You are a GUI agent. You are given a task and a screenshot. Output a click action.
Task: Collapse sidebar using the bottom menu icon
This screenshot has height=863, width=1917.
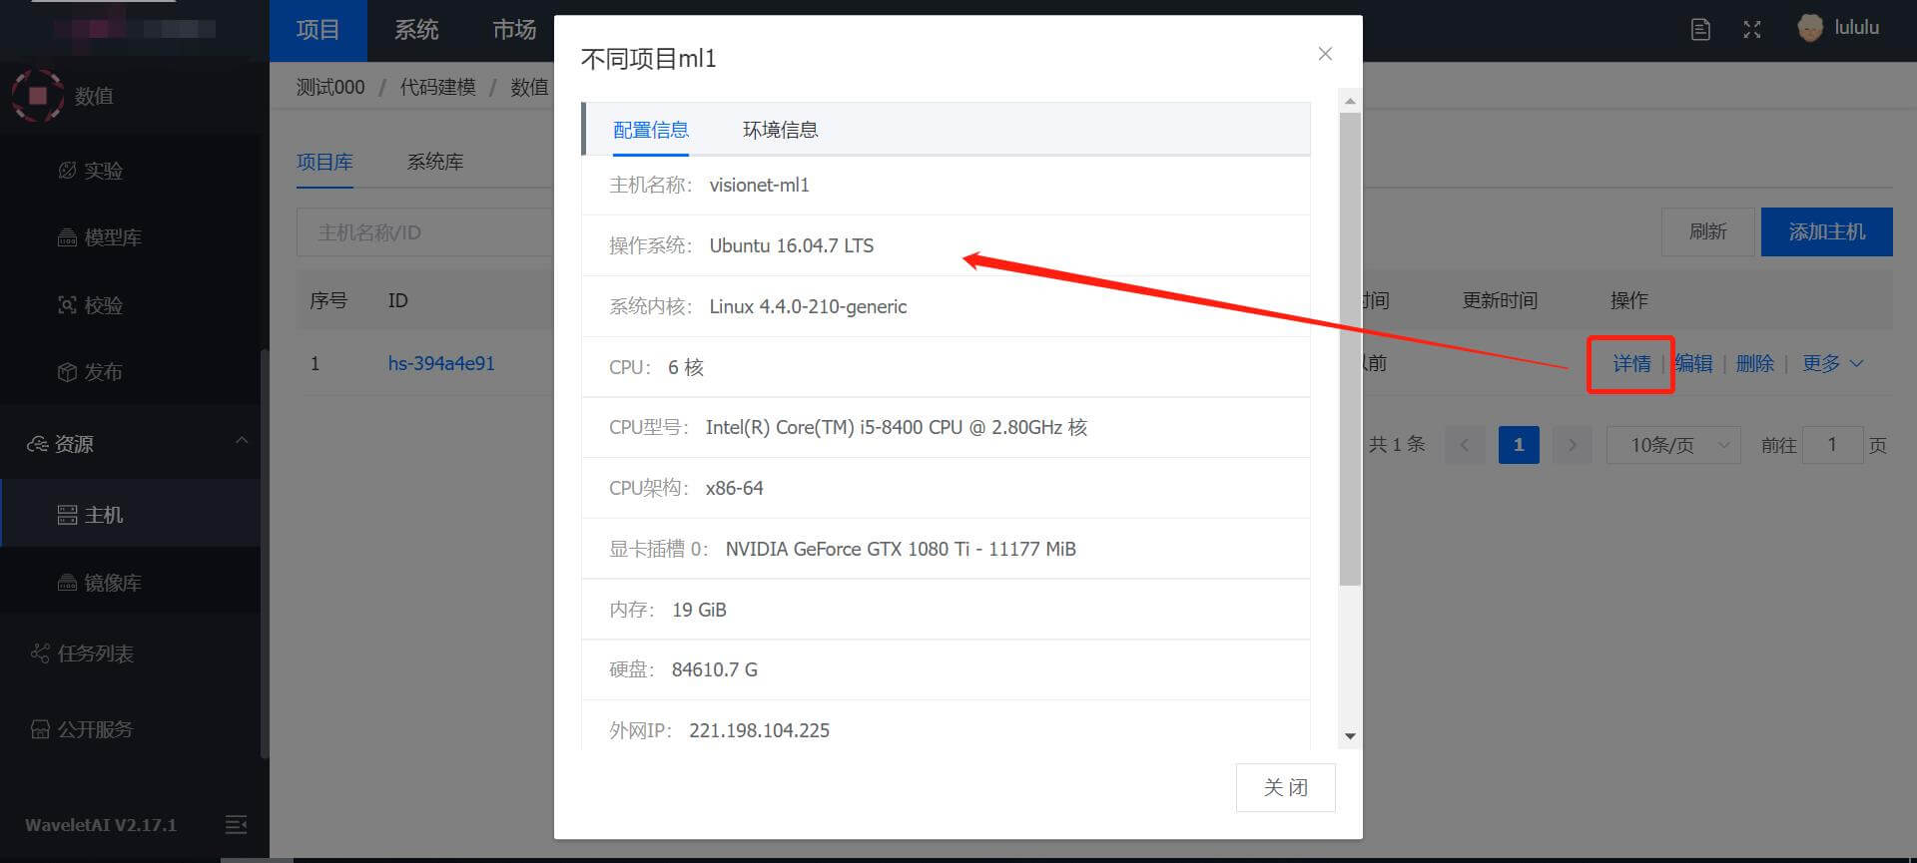pyautogui.click(x=236, y=824)
